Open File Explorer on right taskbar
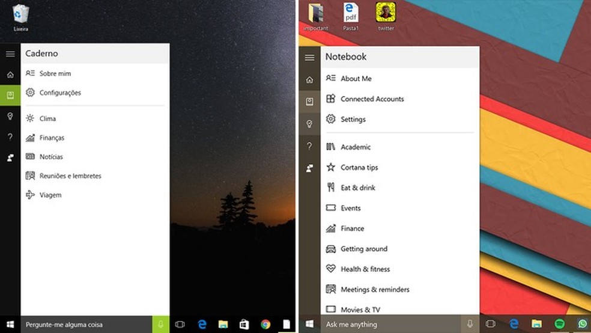Screen dimensions: 591x333 tap(536, 324)
